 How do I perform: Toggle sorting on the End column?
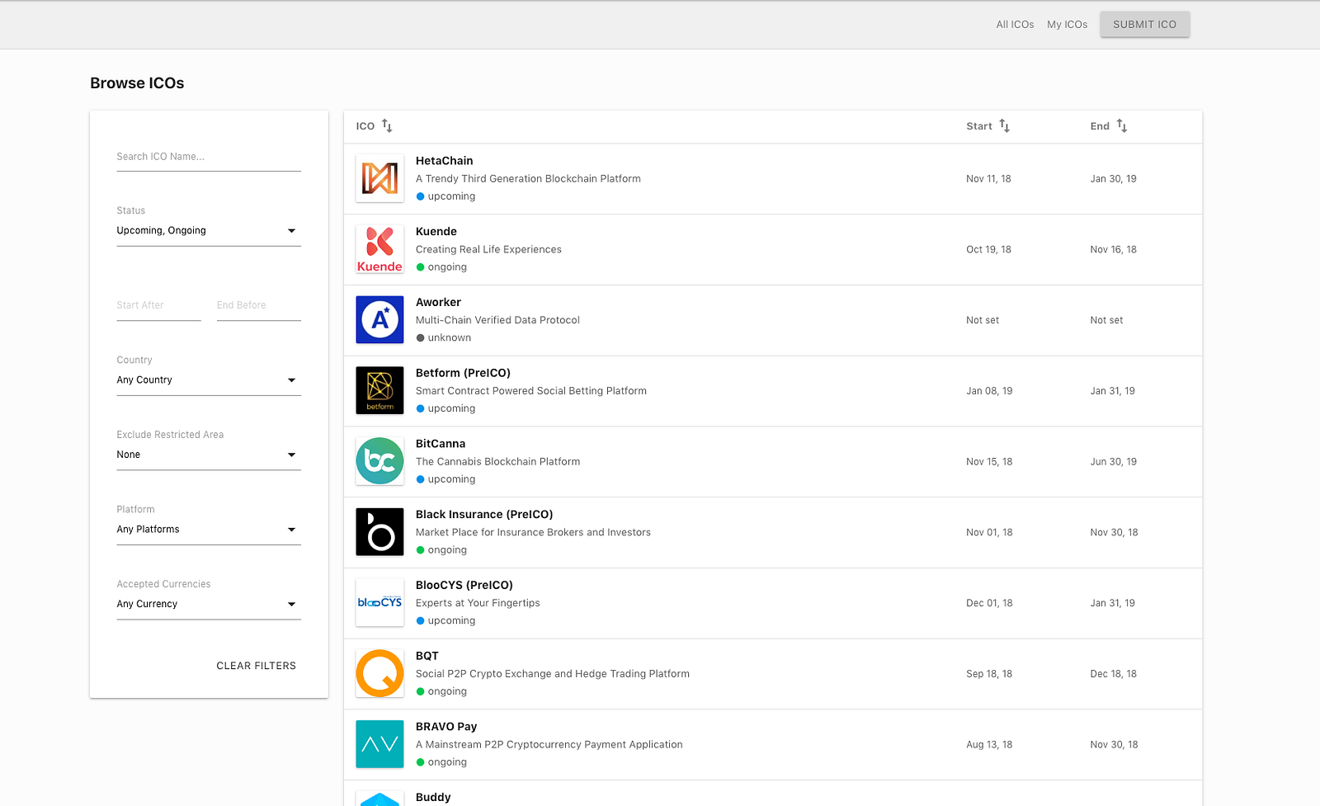tap(1121, 126)
